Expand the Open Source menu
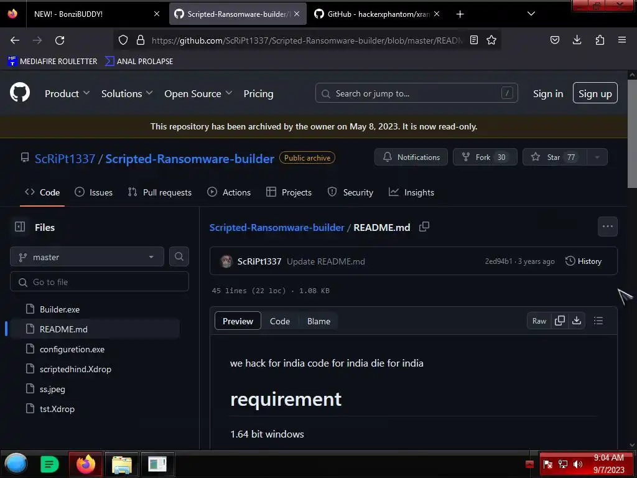The image size is (637, 478). click(x=198, y=93)
